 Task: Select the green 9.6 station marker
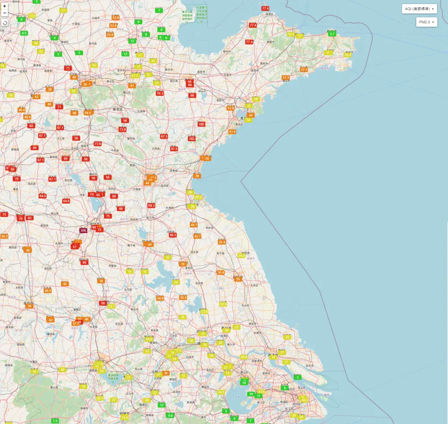(170, 416)
